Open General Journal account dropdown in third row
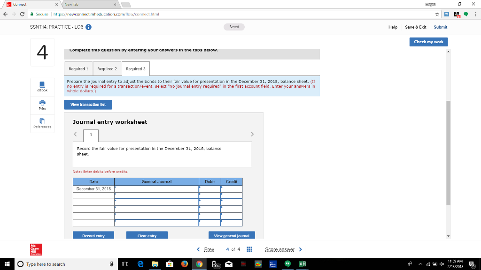 pyautogui.click(x=156, y=202)
